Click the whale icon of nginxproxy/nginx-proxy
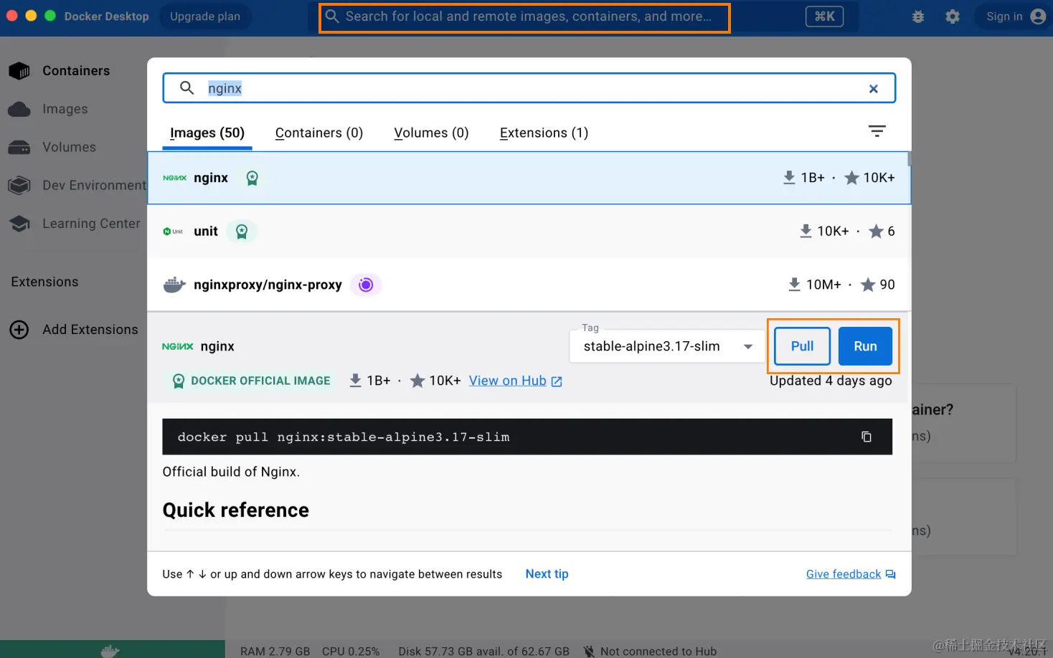This screenshot has height=658, width=1053. click(x=174, y=285)
